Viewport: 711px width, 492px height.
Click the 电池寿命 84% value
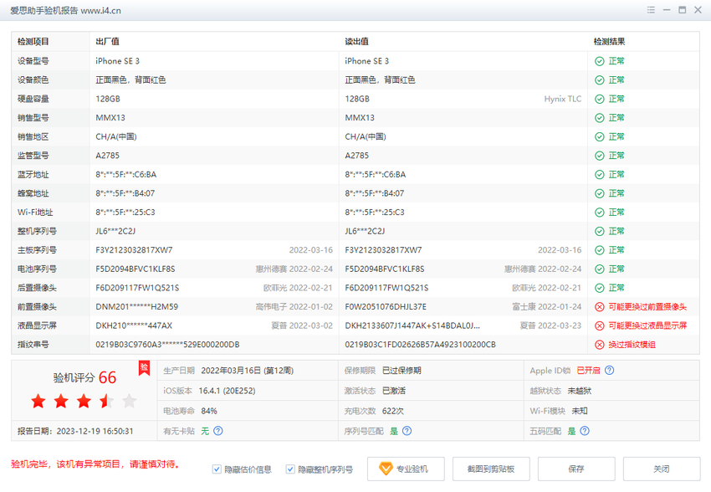pos(209,411)
